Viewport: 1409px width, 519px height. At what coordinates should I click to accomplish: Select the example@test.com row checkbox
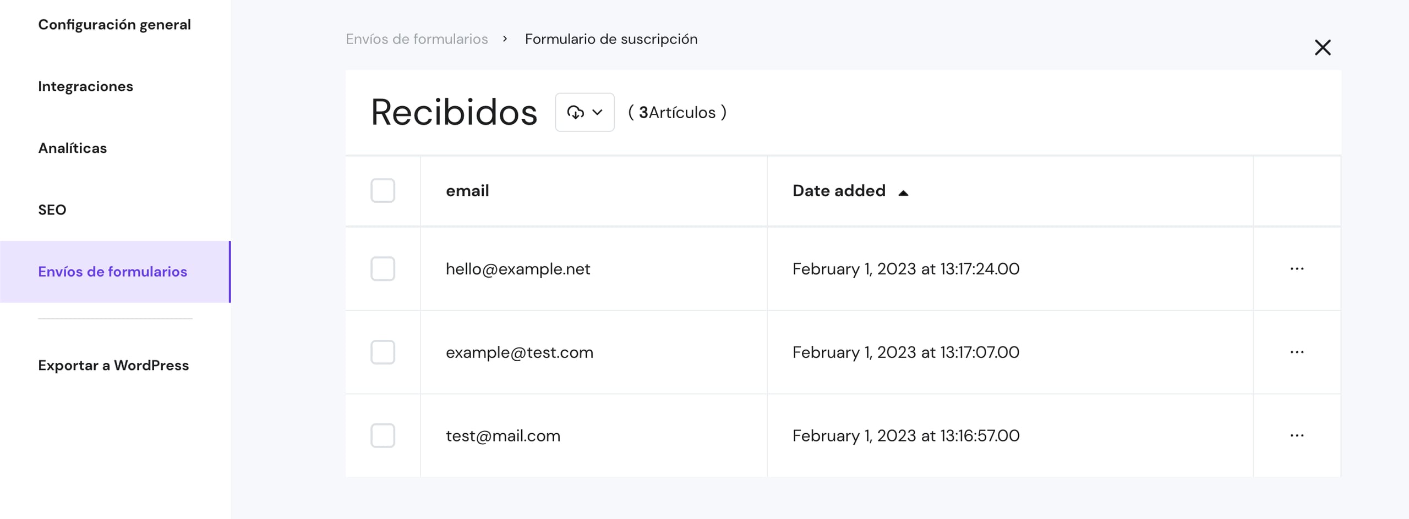pos(383,352)
